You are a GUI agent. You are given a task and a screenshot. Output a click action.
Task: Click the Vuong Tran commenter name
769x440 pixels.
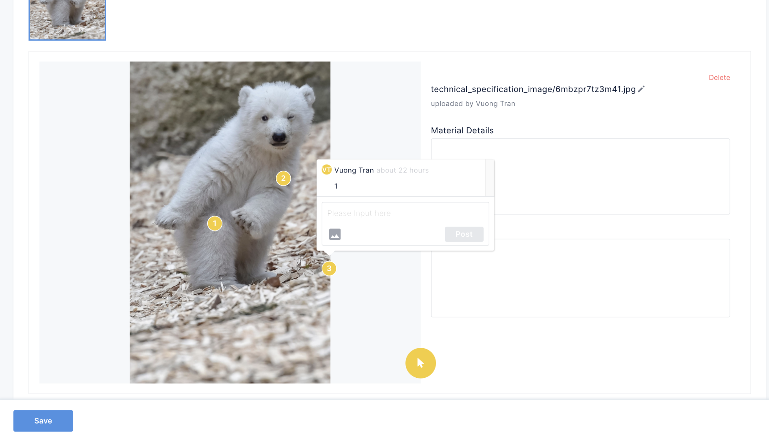coord(354,170)
